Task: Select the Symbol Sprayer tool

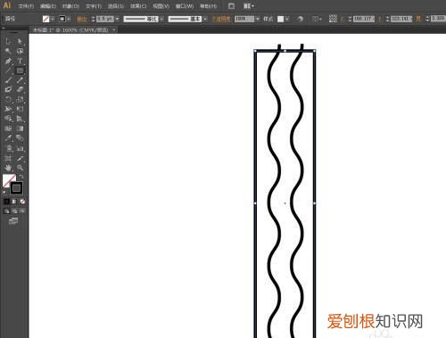Action: [8, 148]
